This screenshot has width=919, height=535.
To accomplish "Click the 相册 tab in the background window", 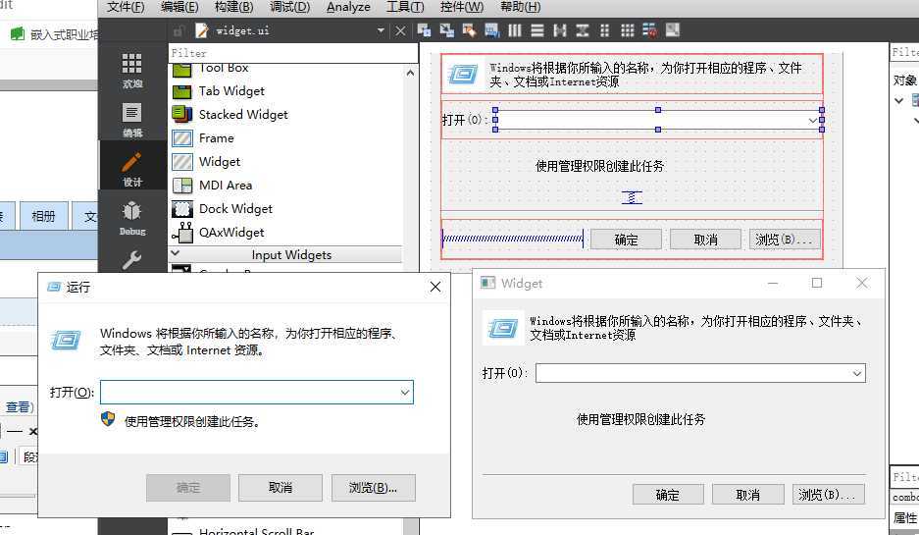I will tap(43, 216).
